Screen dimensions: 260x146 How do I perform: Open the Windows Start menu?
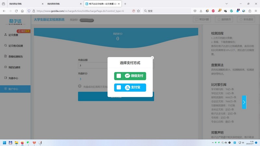5,142
